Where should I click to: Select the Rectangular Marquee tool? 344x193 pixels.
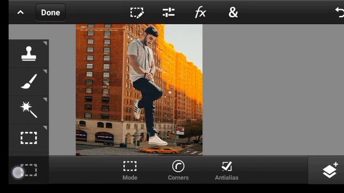coord(28,138)
